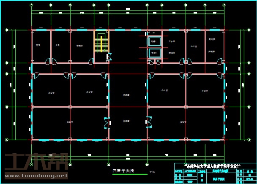Click grid axis bubble A at bottom left
The width and height of the screenshot is (257, 184).
(x=6, y=140)
